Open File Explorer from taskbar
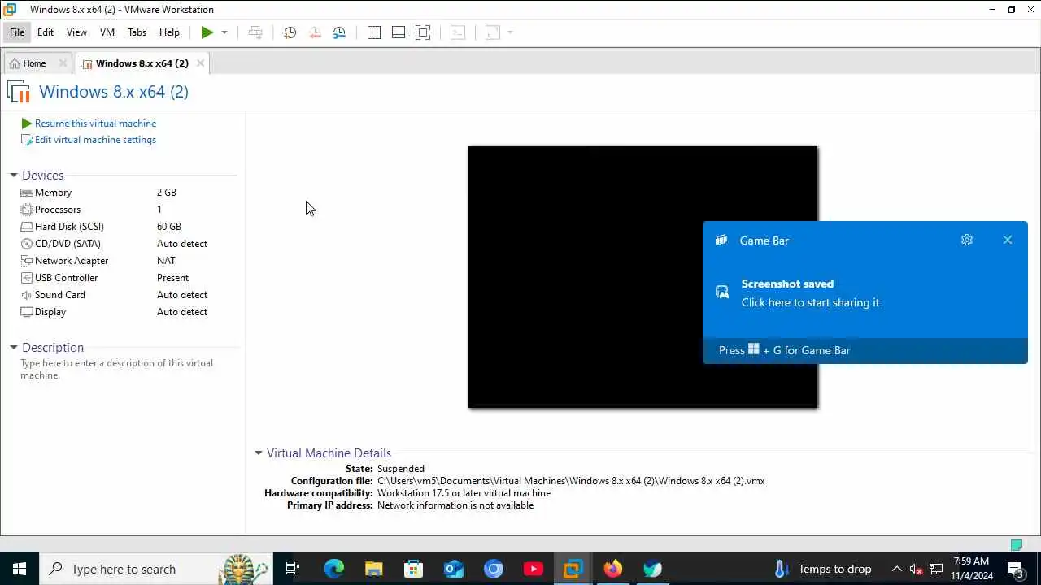Image resolution: width=1041 pixels, height=585 pixels. click(374, 569)
